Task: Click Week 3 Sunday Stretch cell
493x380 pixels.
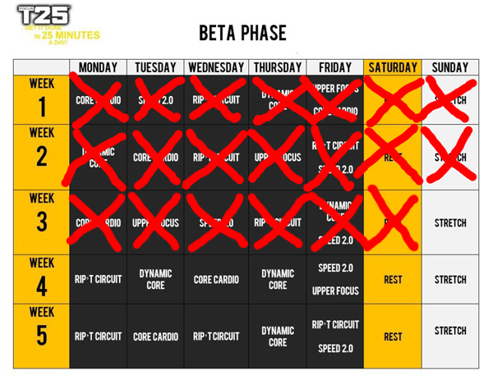Action: pyautogui.click(x=450, y=222)
